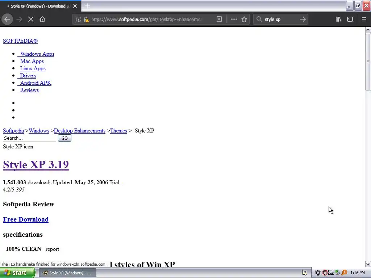This screenshot has height=278, width=371.
Task: Select Style XP taskbar window button
Action: pyautogui.click(x=67, y=273)
